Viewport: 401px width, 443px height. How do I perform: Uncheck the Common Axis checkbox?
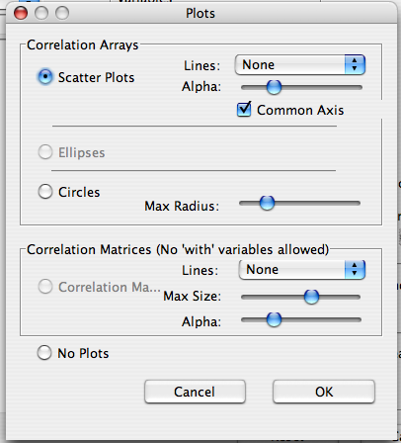click(244, 110)
